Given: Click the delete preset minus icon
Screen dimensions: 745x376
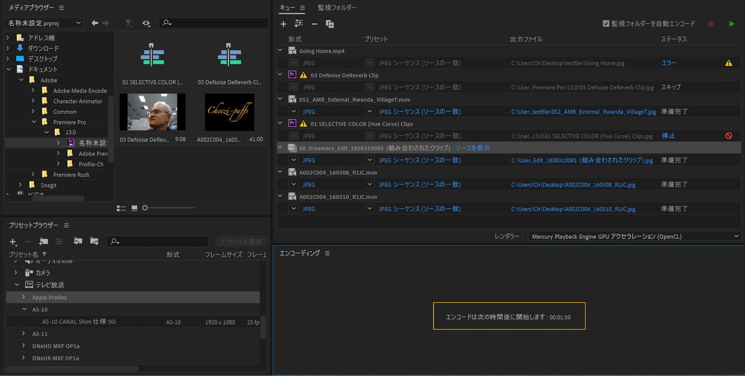Looking at the screenshot, I should [x=28, y=242].
